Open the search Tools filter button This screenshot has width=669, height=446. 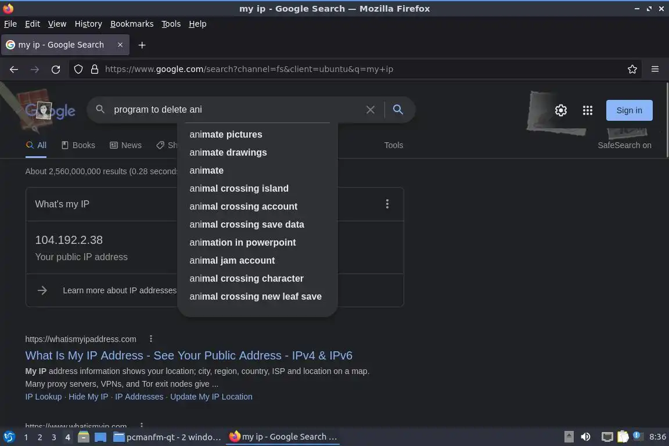click(393, 145)
